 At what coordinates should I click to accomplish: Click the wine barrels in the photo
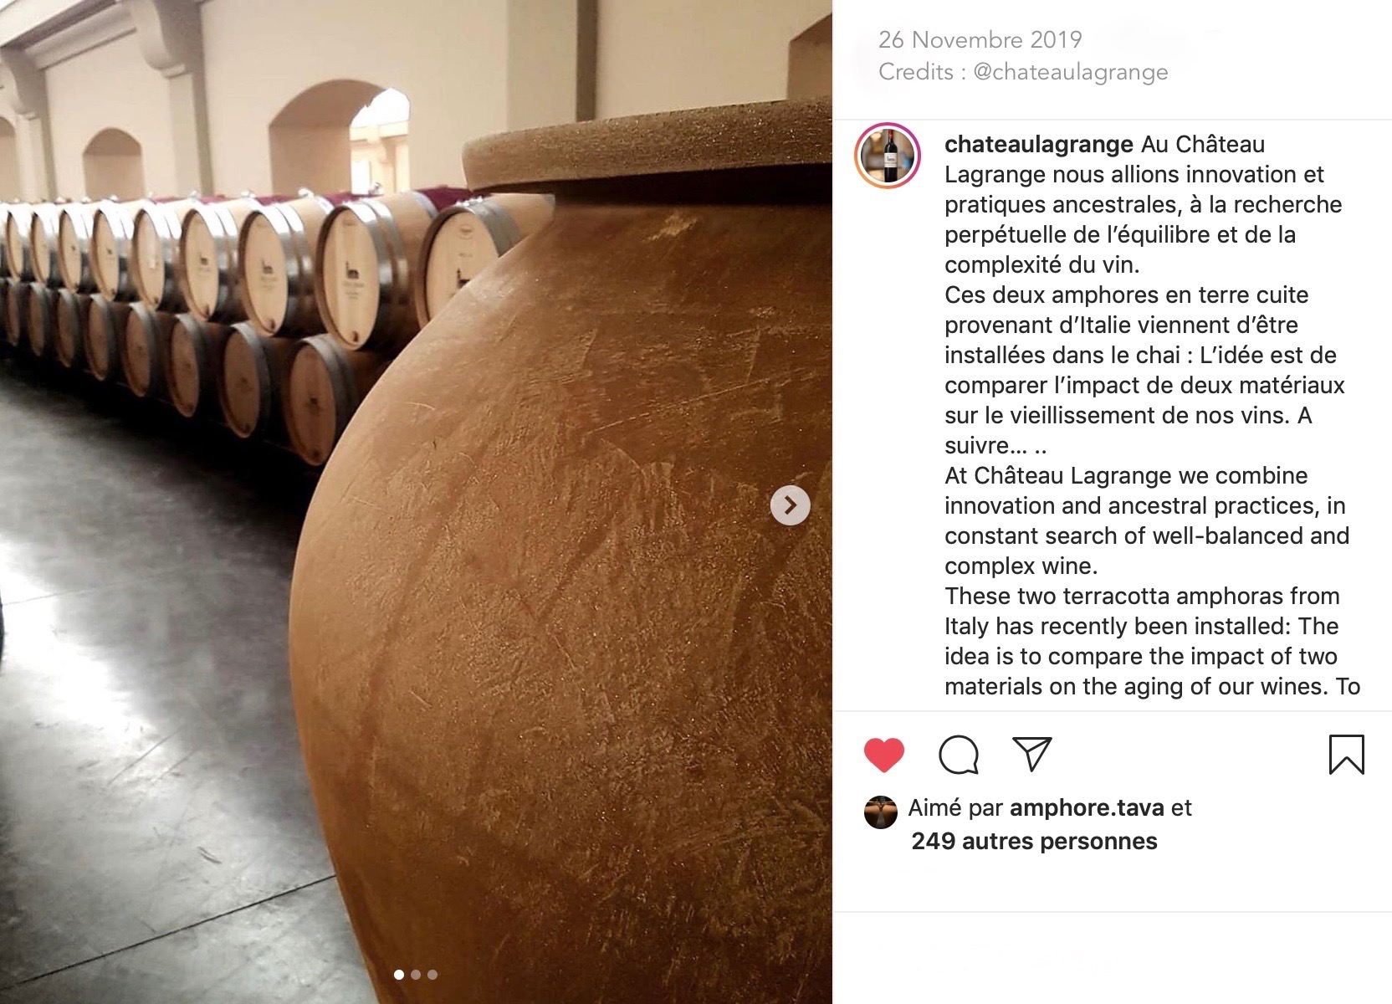[251, 310]
